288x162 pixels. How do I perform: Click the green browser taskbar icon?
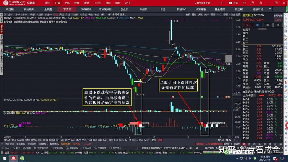coord(22,158)
